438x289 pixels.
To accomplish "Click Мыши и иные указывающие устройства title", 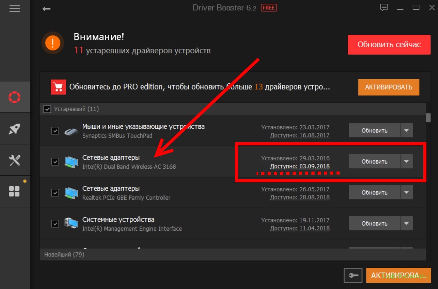I will [143, 127].
